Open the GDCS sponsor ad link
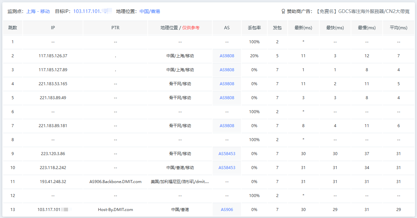The image size is (417, 218). 363,11
